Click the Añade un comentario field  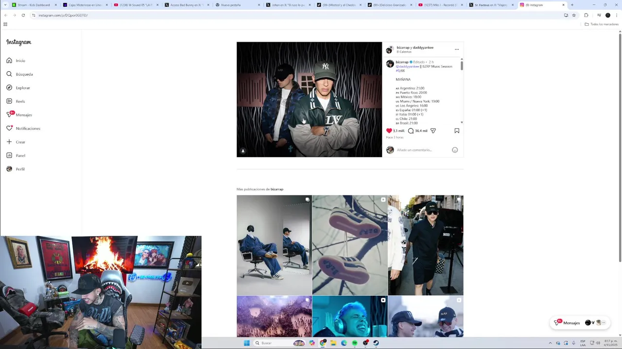422,150
